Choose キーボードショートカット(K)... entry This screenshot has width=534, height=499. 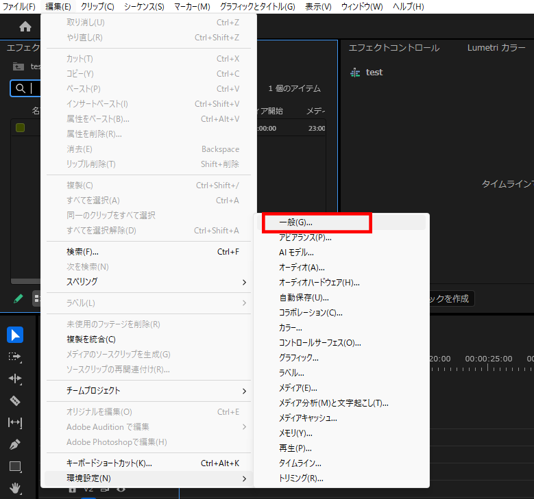click(110, 463)
